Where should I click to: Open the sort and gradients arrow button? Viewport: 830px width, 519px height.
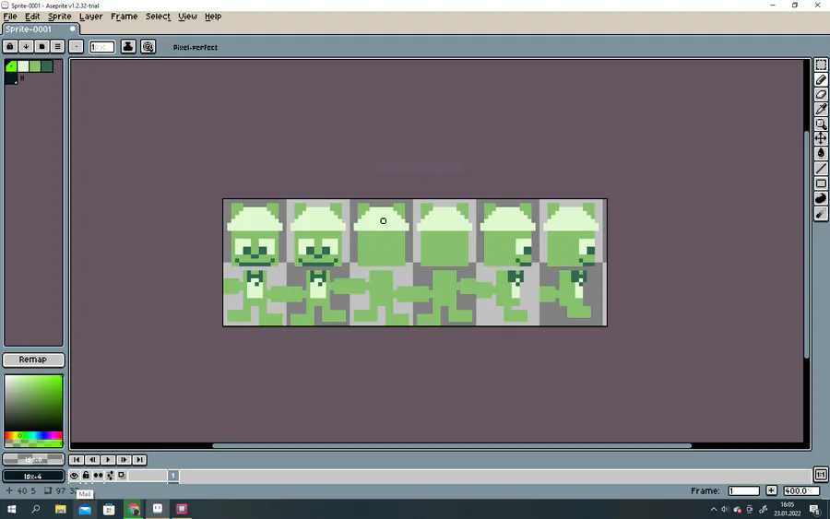coord(26,47)
